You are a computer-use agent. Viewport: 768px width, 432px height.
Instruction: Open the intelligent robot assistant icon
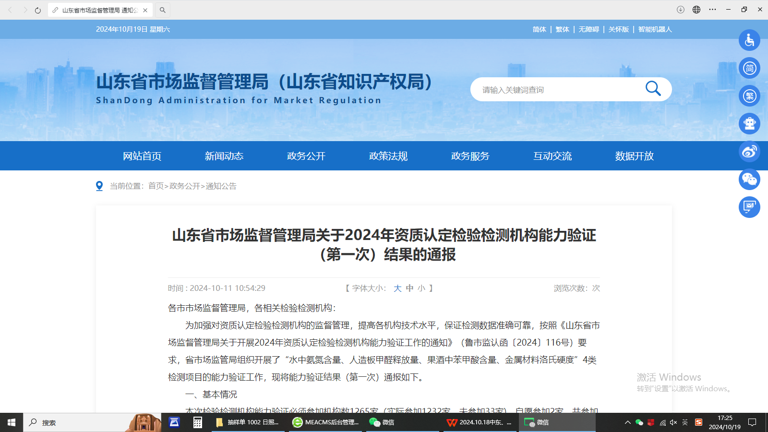coord(749,124)
